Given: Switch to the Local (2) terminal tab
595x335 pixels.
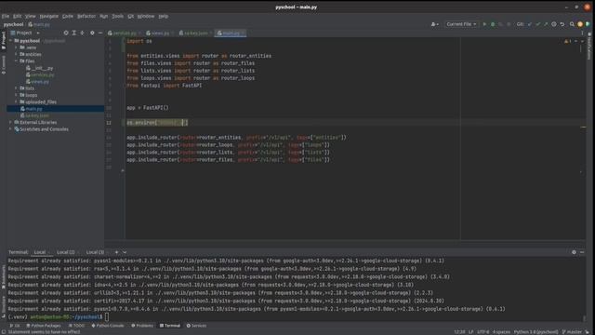Looking at the screenshot, I should point(66,252).
